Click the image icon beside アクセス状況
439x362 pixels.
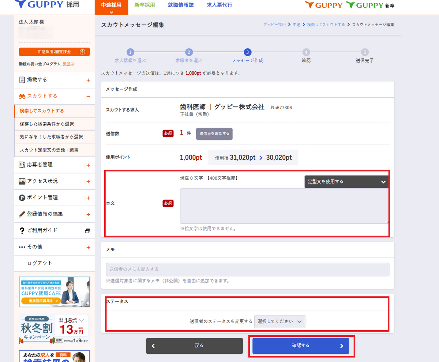(x=22, y=181)
